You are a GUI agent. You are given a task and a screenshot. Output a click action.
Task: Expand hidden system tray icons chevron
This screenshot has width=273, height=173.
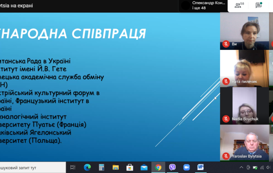pyautogui.click(x=241, y=168)
